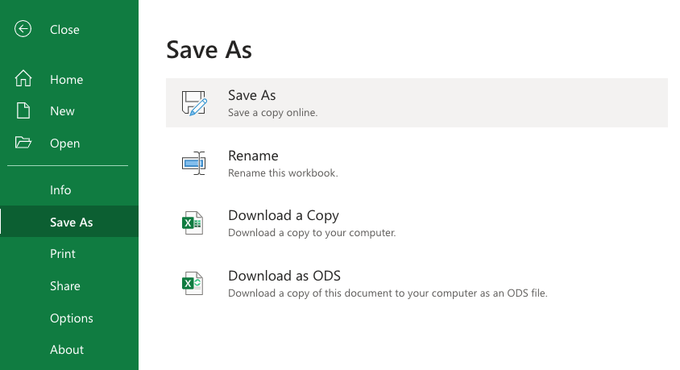Viewport: 680px width, 370px height.
Task: Click the Home label in the sidebar
Action: (66, 79)
